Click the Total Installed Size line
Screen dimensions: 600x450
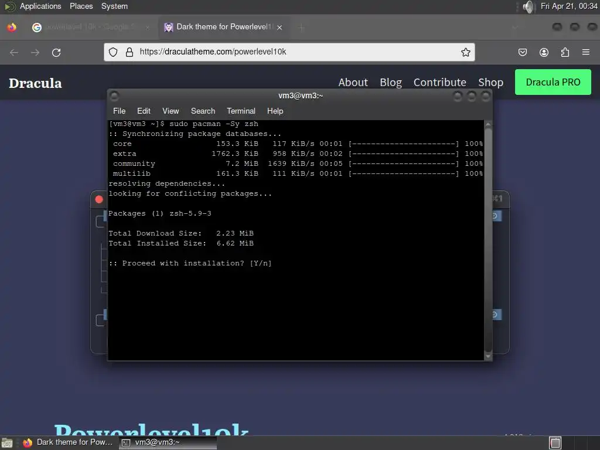coord(181,243)
